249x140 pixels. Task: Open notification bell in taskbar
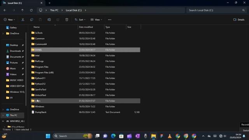pos(244,136)
